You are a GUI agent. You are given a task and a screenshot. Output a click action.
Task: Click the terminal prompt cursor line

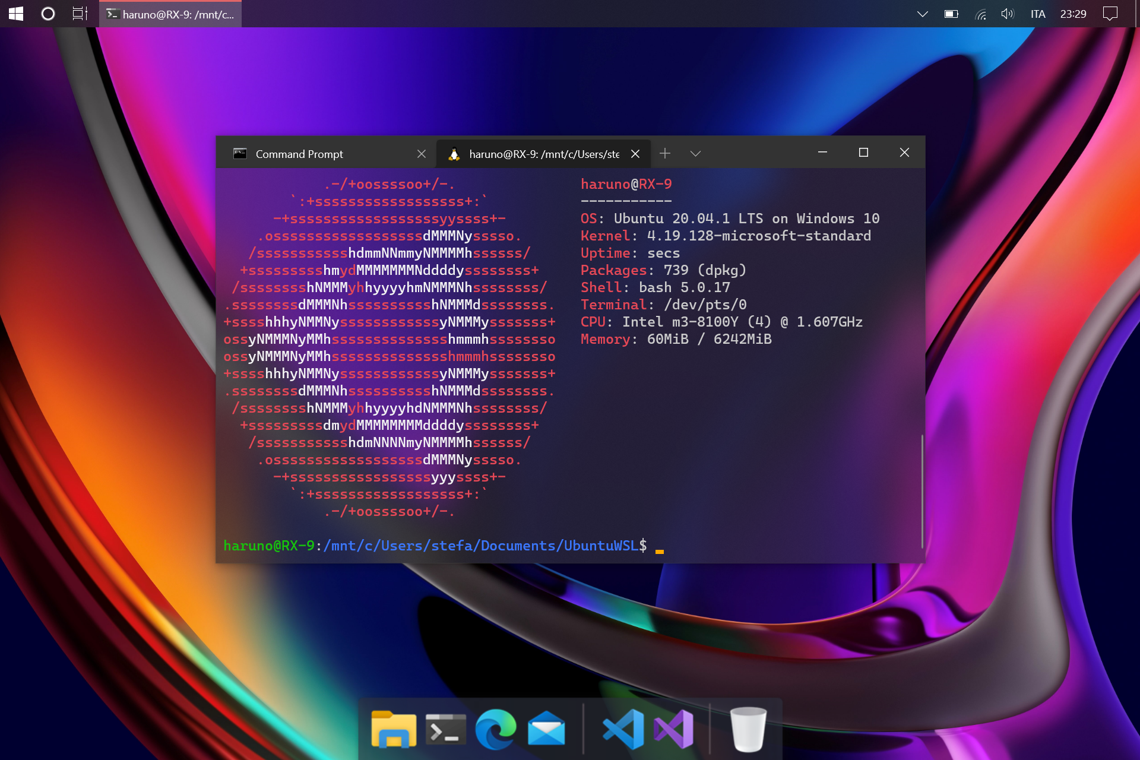pos(444,546)
